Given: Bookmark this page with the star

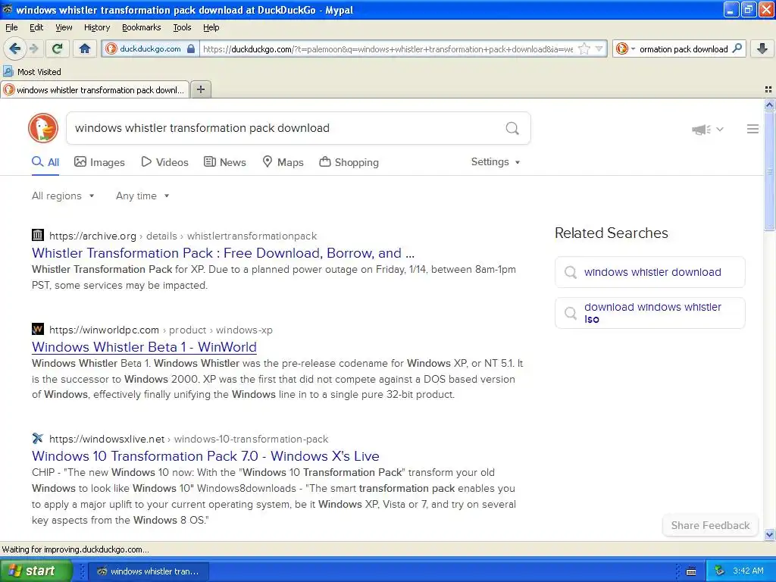Looking at the screenshot, I should tap(584, 48).
